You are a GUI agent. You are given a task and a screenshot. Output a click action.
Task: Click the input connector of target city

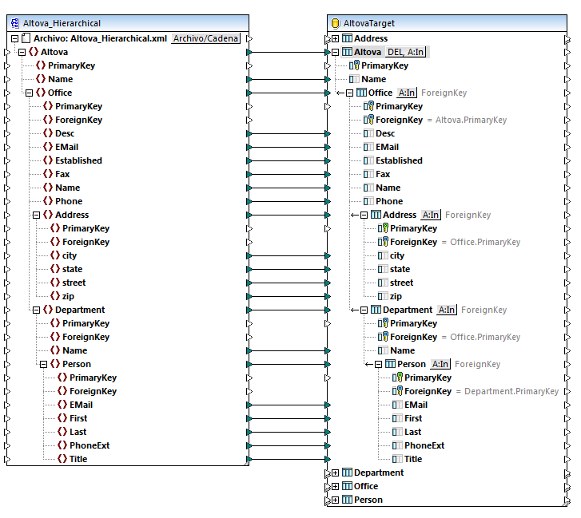328,255
